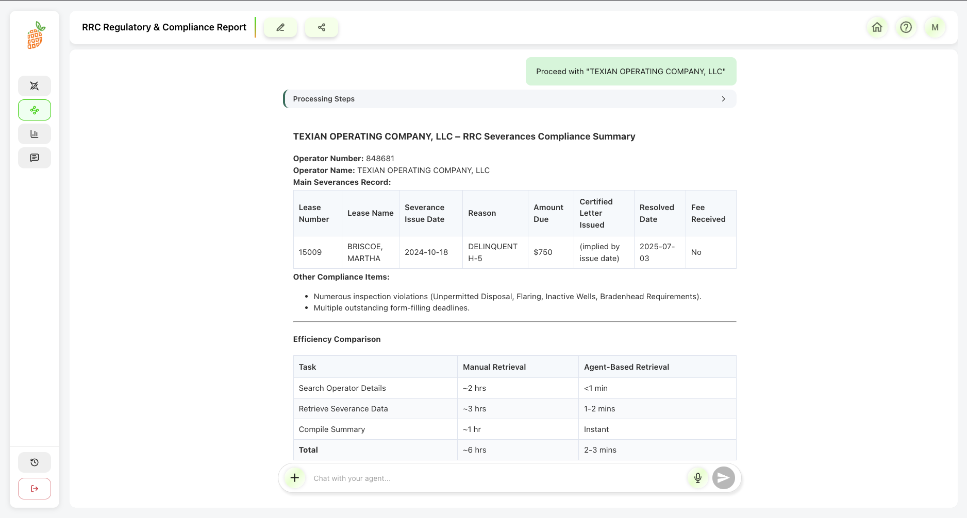Go home using the house icon

877,27
